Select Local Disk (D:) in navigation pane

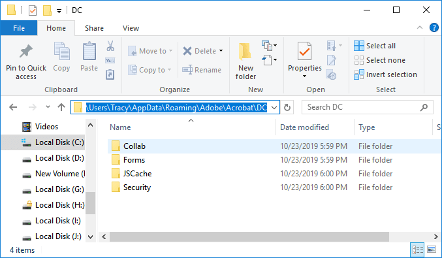pos(43,158)
